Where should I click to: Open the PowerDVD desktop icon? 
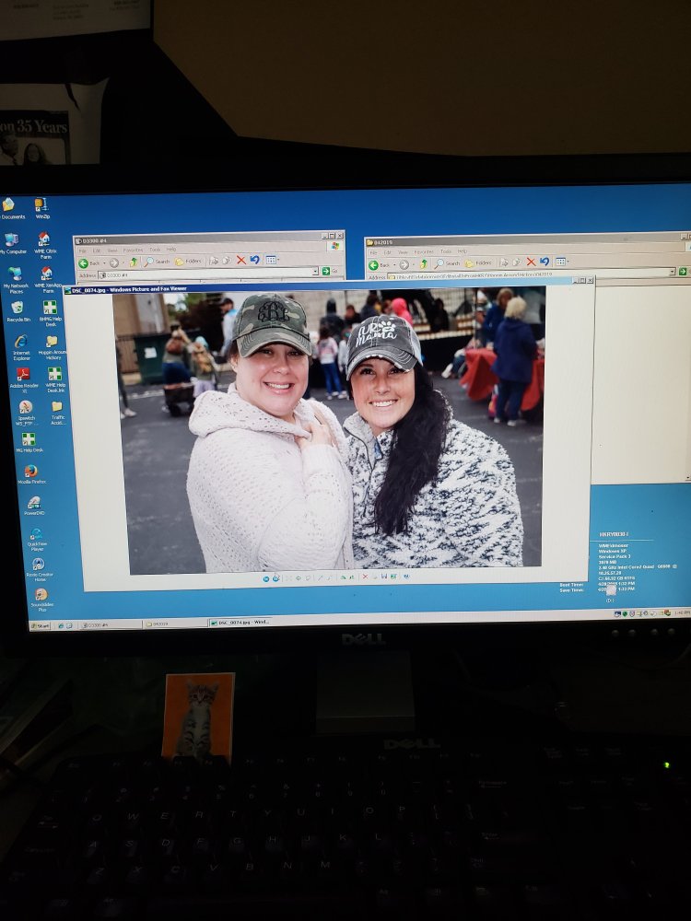[x=33, y=503]
